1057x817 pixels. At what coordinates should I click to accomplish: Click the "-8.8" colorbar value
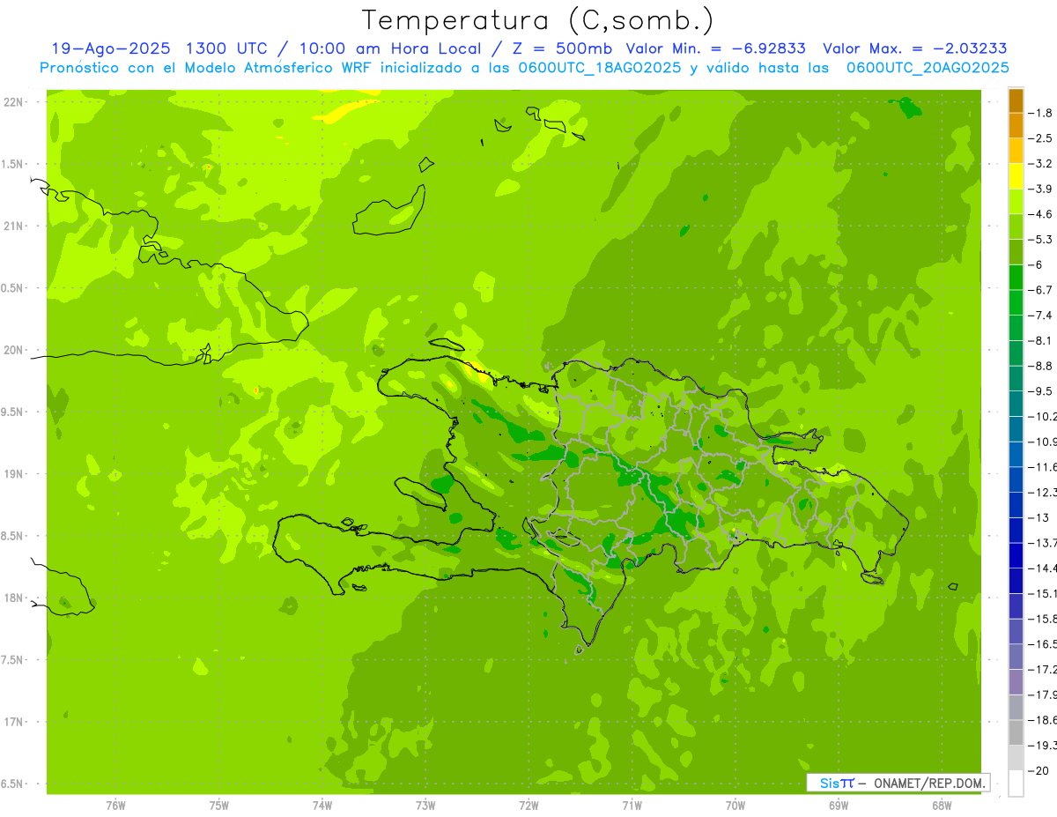1041,366
